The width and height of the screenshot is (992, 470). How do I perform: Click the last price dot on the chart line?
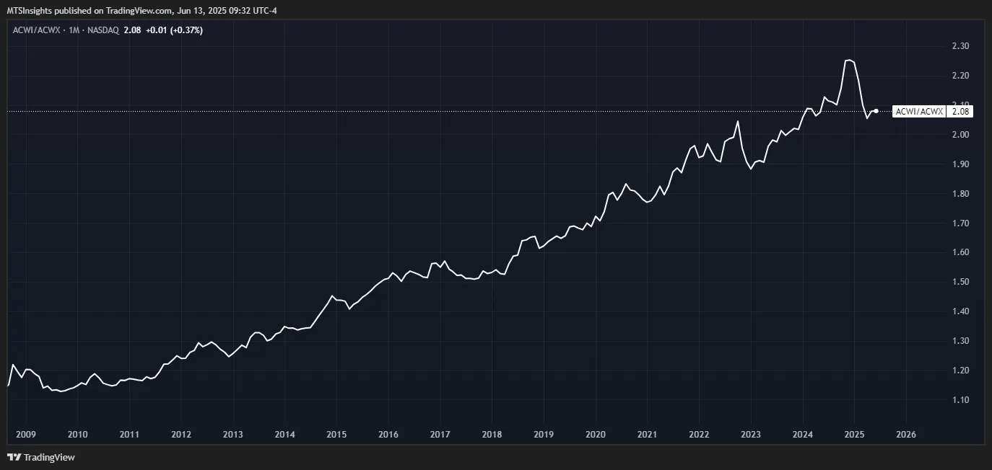876,111
